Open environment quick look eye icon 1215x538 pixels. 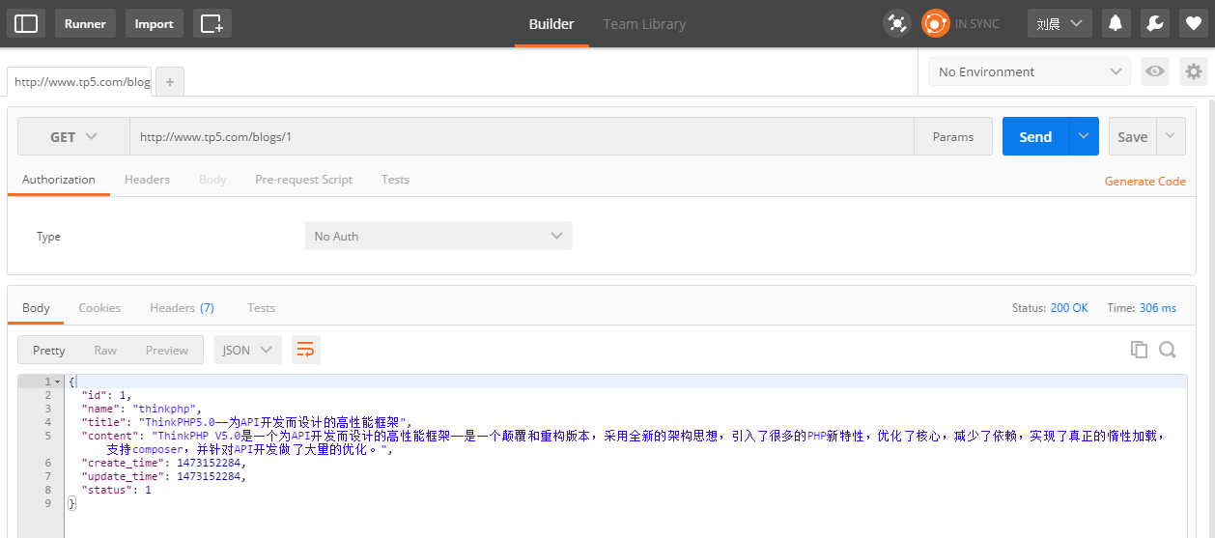(1154, 71)
